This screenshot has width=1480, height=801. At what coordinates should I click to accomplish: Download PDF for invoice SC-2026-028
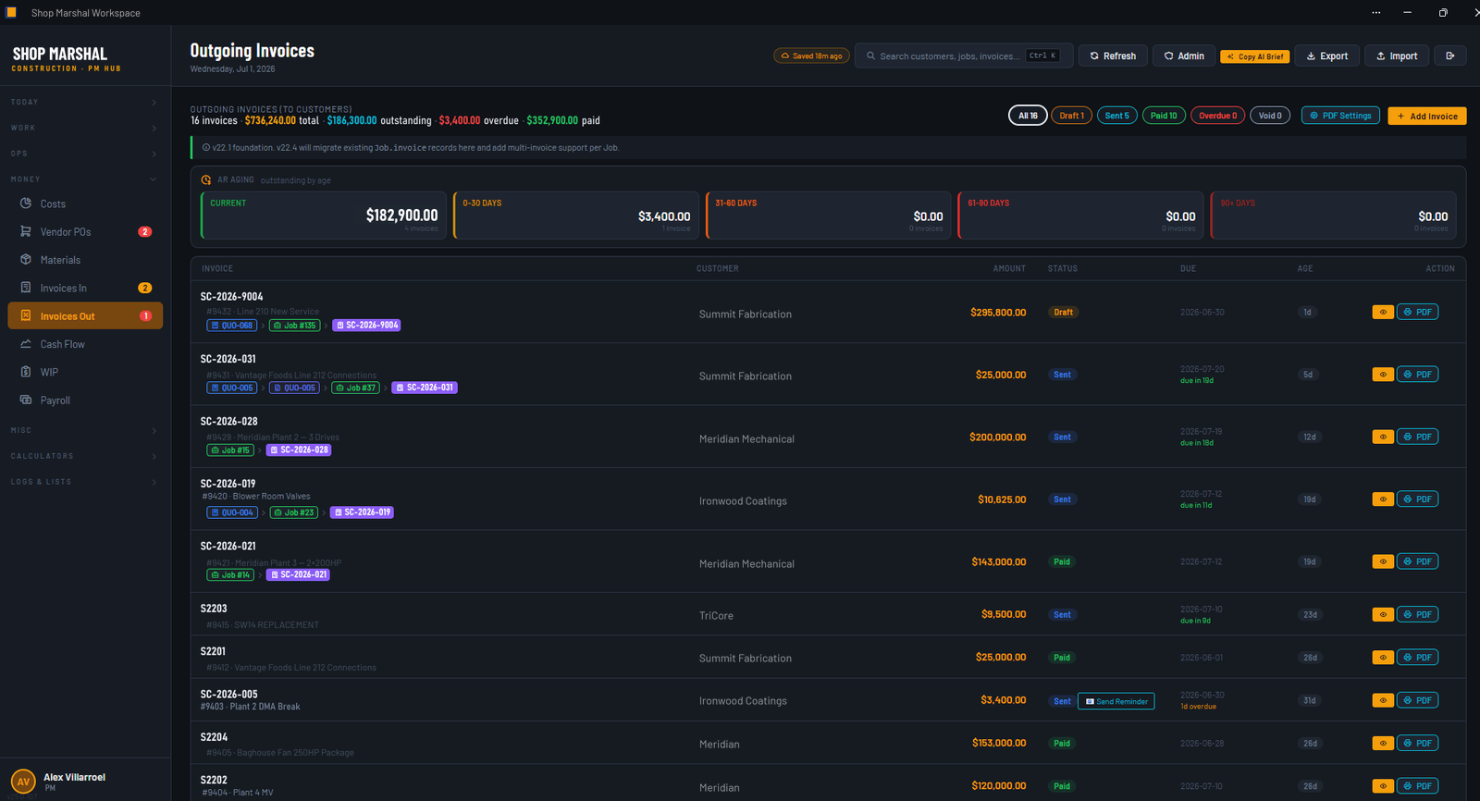click(1417, 437)
